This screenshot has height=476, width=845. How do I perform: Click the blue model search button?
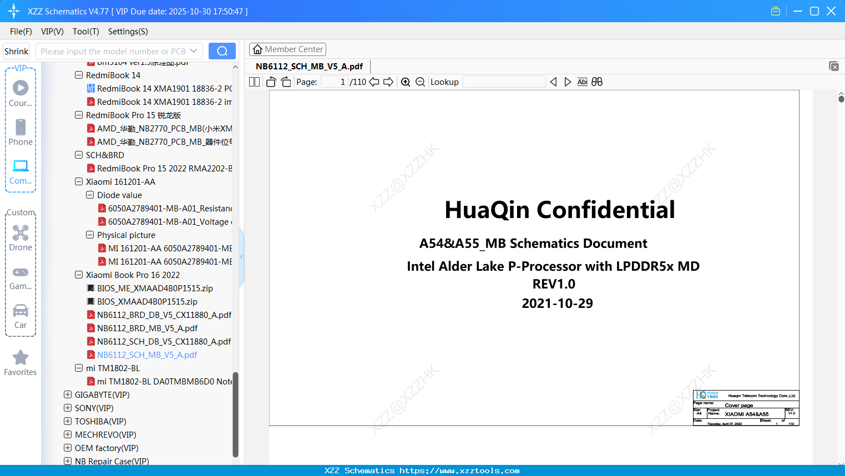point(222,51)
